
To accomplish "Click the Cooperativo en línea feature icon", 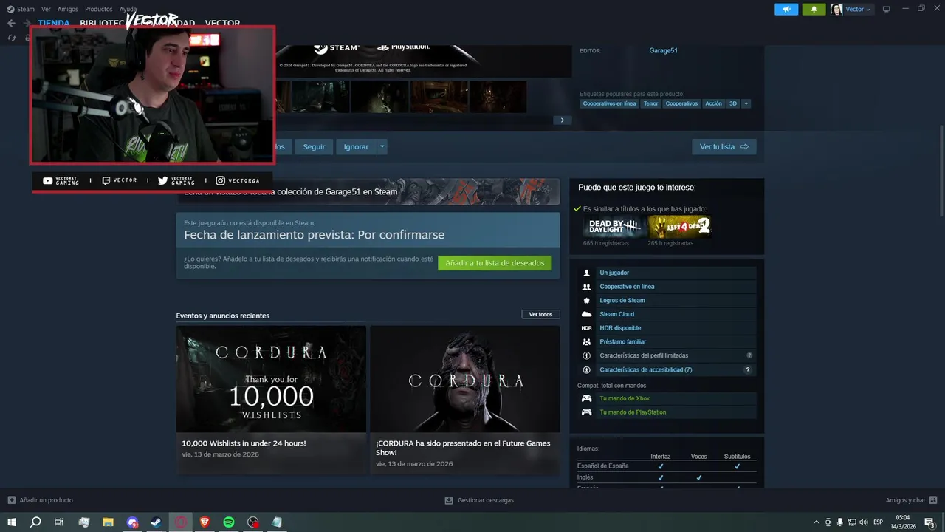I will click(x=586, y=287).
